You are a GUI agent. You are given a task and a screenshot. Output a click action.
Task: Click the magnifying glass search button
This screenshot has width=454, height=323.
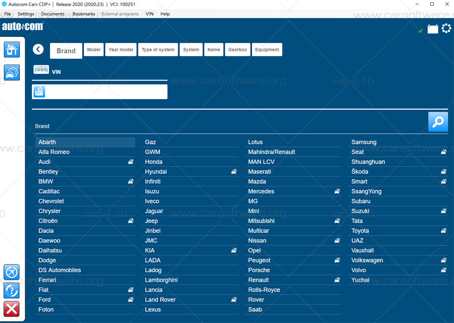click(x=438, y=122)
